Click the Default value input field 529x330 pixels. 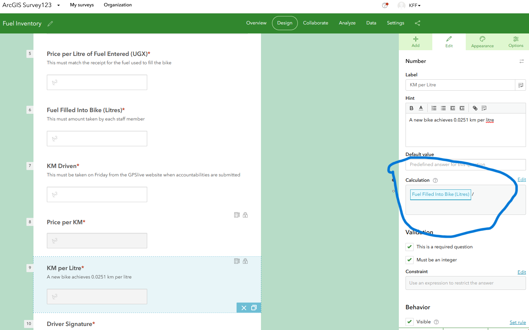tap(465, 165)
